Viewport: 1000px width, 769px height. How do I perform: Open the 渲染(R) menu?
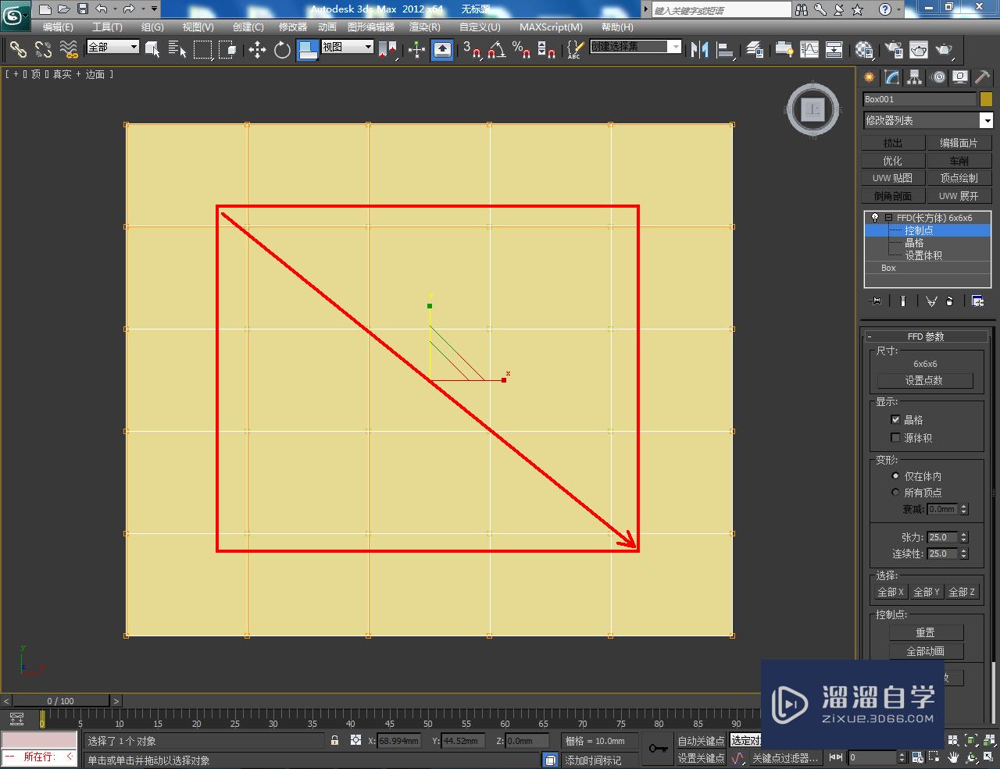point(425,27)
